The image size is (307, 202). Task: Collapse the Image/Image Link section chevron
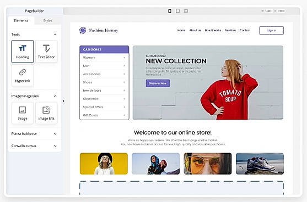click(55, 96)
